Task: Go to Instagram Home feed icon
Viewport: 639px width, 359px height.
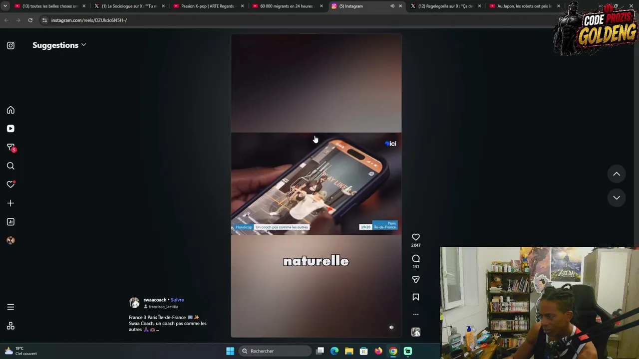Action: (x=10, y=110)
